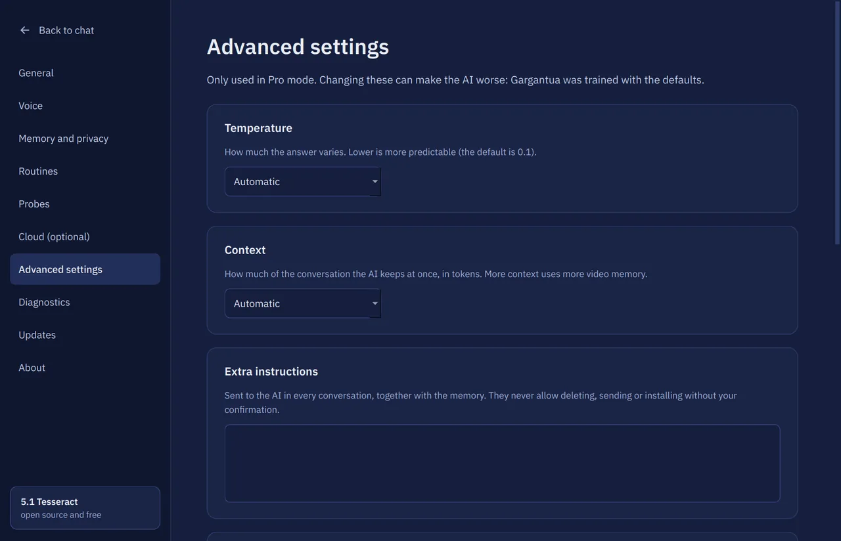Image resolution: width=841 pixels, height=541 pixels.
Task: Click the Advanced settings page heading
Action: pos(298,47)
